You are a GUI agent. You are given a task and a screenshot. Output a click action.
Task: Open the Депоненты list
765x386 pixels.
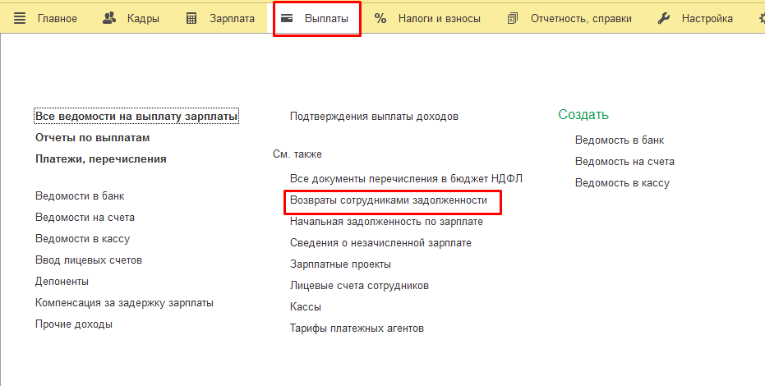point(62,282)
